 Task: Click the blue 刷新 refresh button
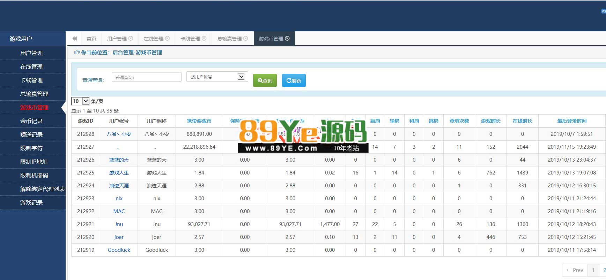pos(294,80)
